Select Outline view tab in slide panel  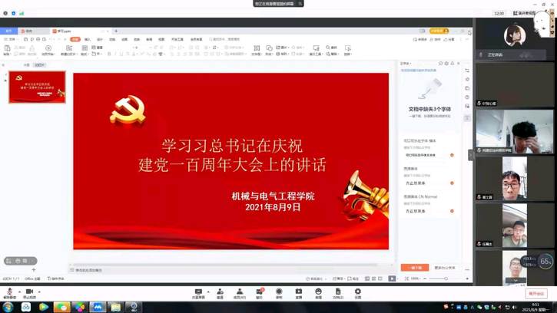(x=27, y=65)
